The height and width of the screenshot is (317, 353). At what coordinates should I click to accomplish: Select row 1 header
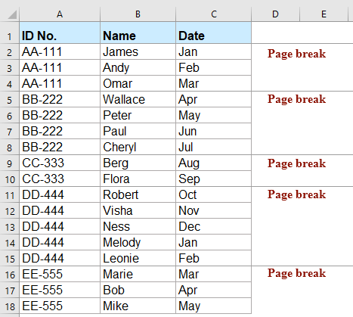[x=10, y=33]
